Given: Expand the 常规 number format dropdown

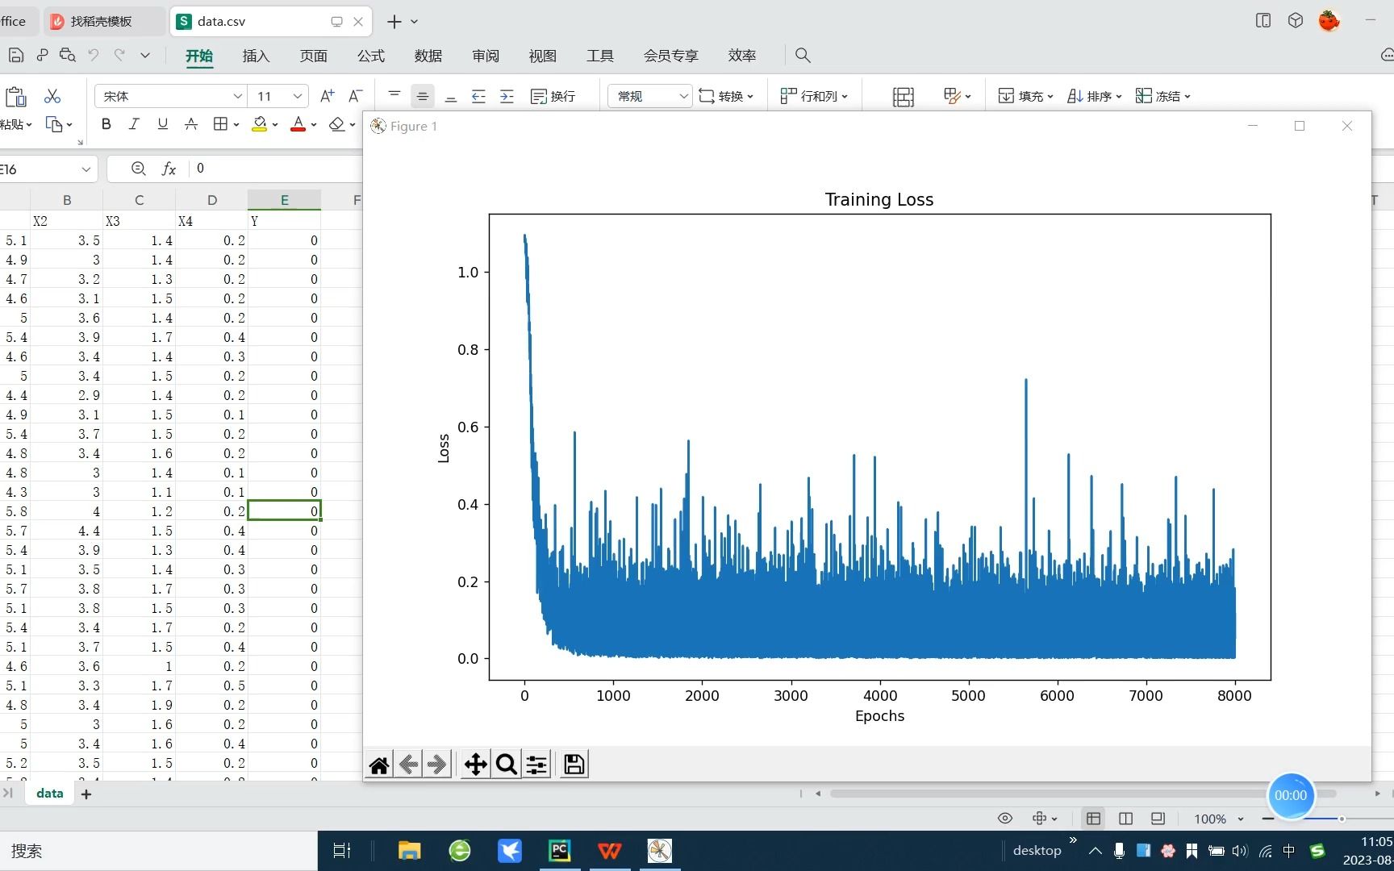Looking at the screenshot, I should click(x=682, y=96).
